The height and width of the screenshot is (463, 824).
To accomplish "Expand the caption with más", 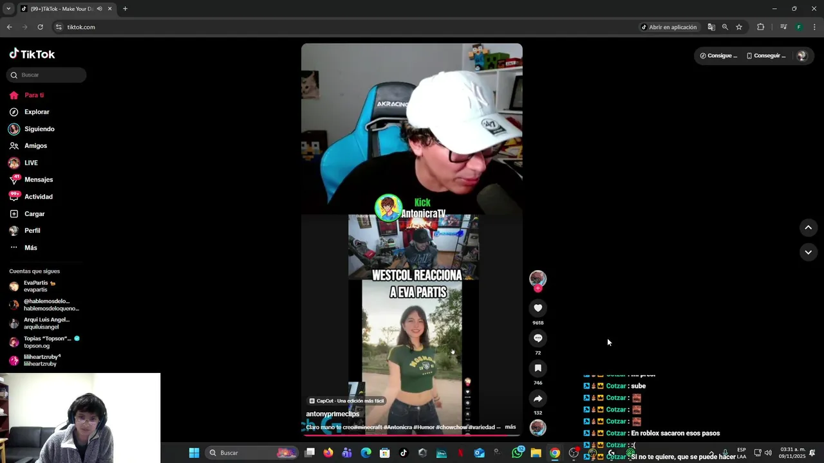I will [510, 427].
